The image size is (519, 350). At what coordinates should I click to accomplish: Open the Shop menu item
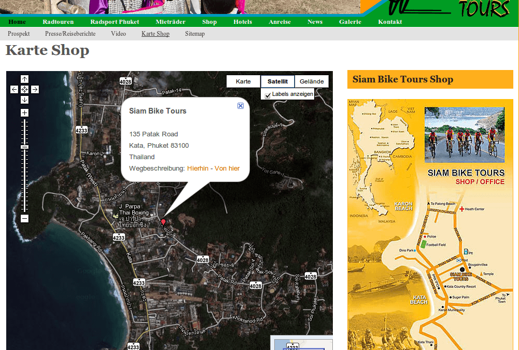[x=209, y=22]
